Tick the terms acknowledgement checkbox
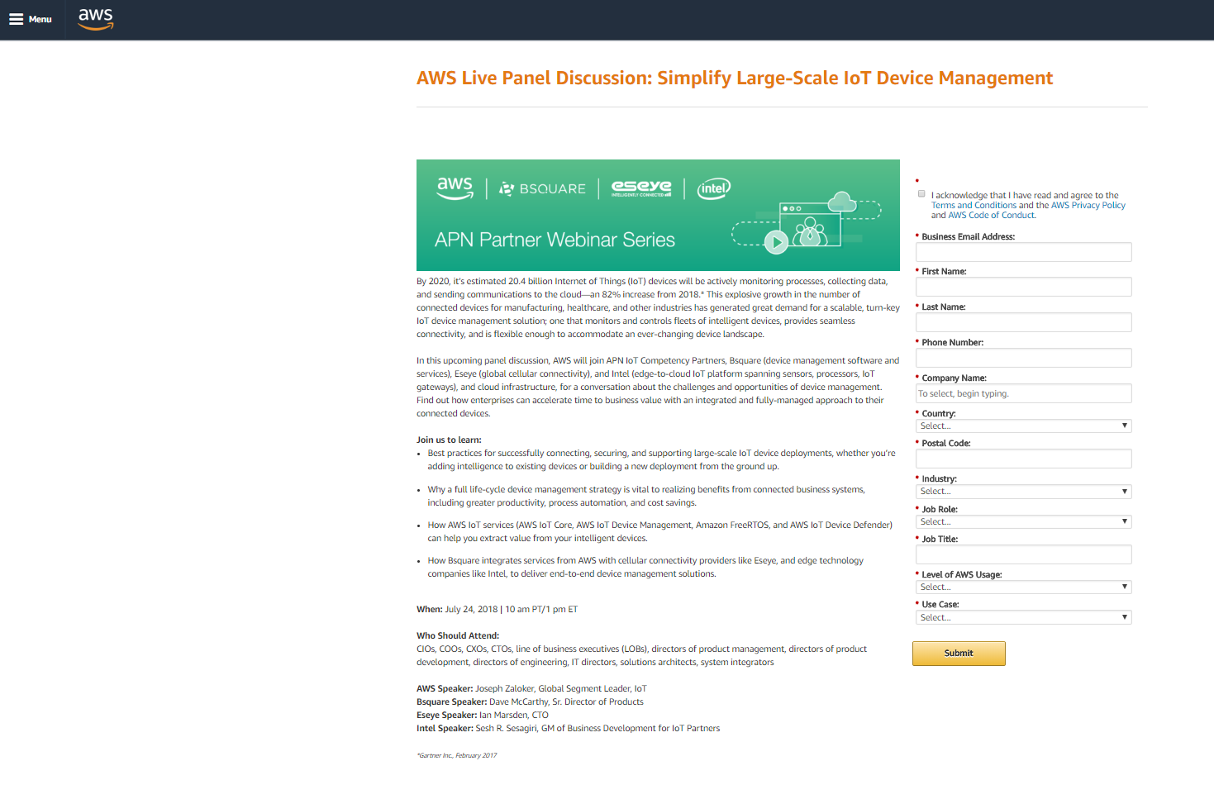 (x=921, y=193)
